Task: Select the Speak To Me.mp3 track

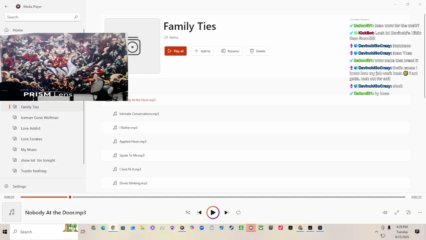Action: pyautogui.click(x=256, y=155)
